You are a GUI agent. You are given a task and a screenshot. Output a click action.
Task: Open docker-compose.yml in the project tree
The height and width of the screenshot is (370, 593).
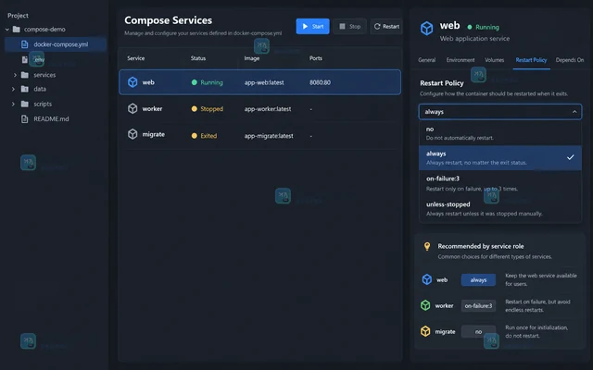56,44
